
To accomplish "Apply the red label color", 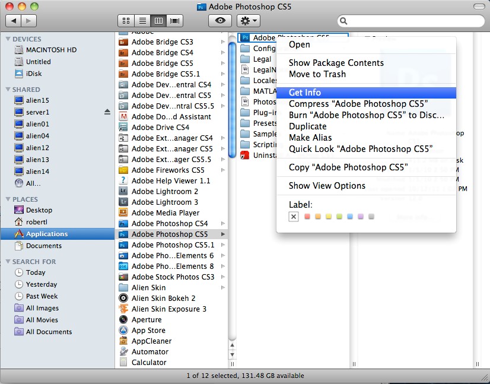I will tap(307, 217).
